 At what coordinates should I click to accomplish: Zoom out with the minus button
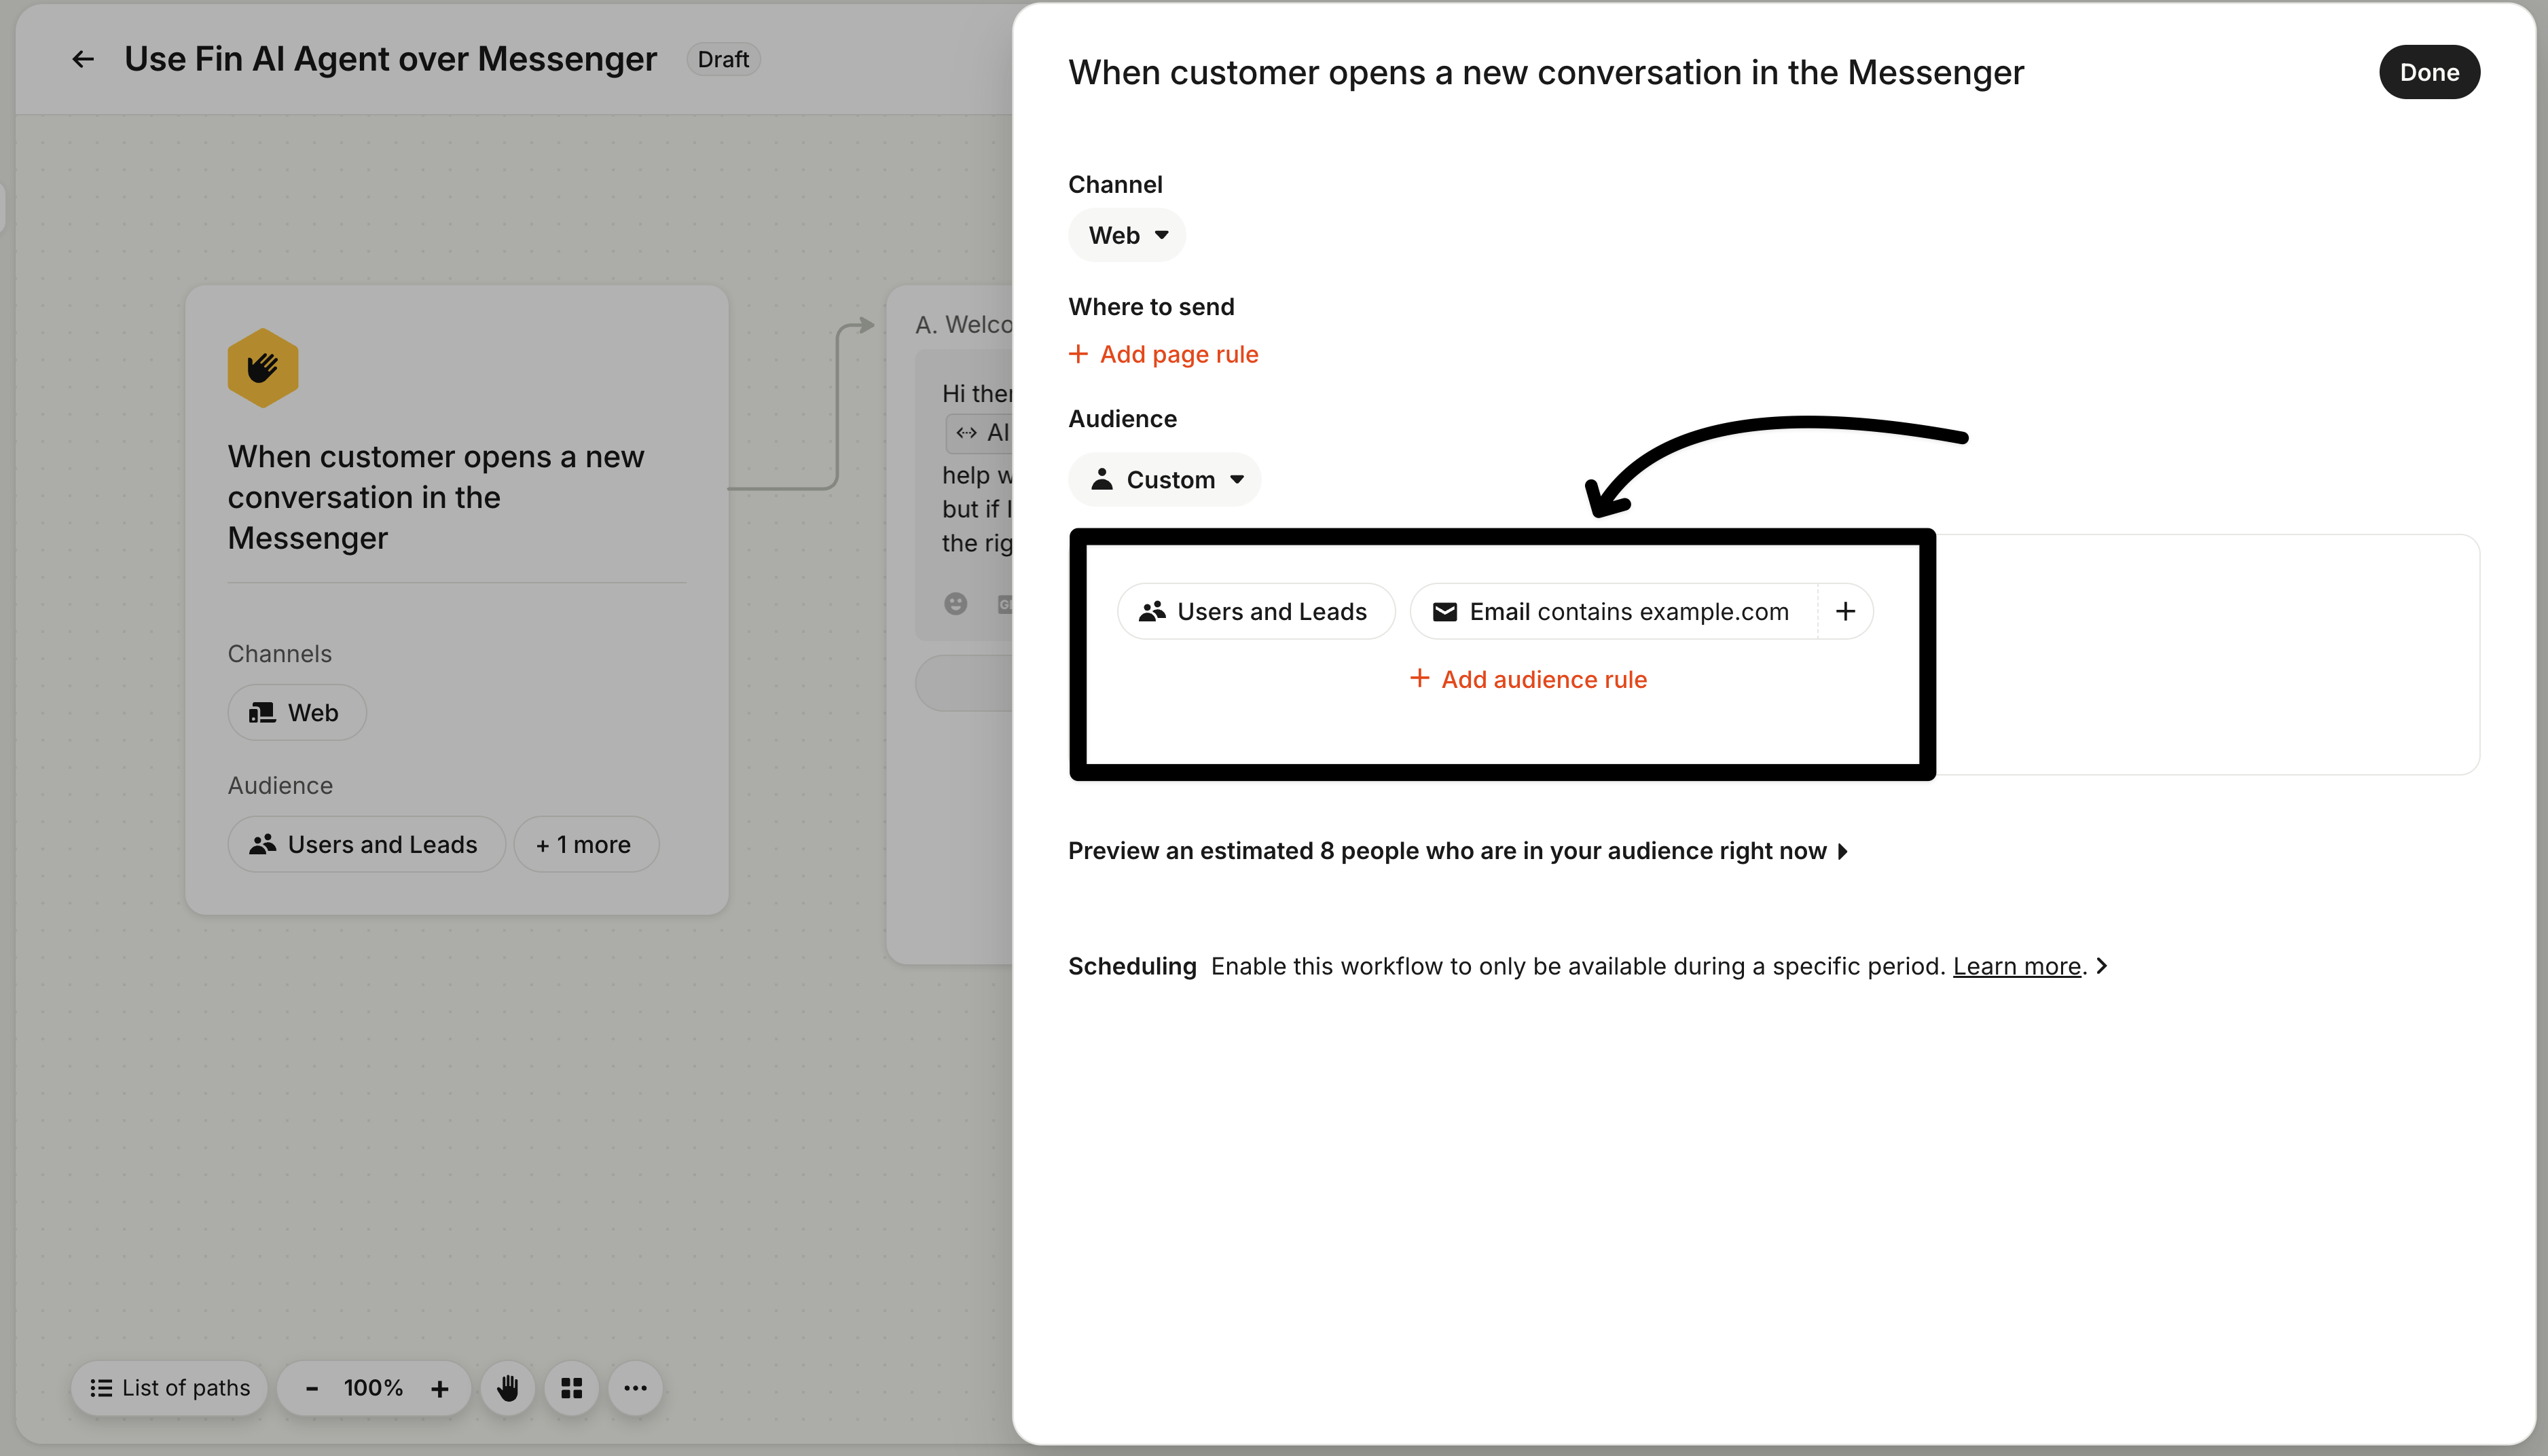click(312, 1388)
